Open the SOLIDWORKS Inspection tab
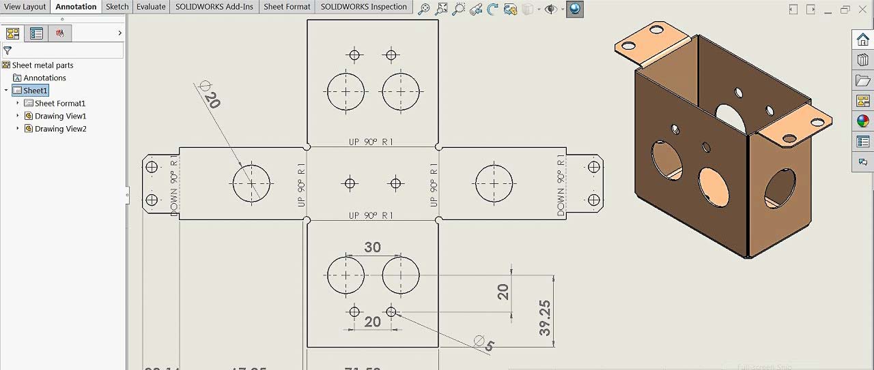The image size is (874, 370). (363, 7)
